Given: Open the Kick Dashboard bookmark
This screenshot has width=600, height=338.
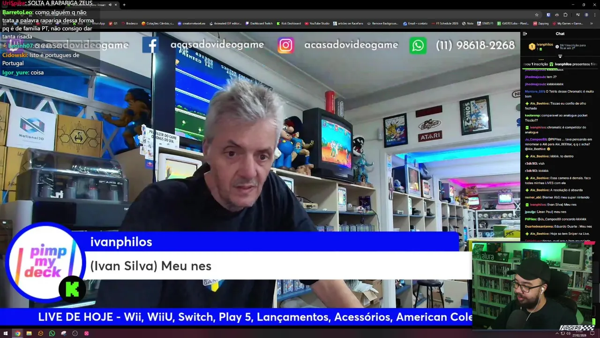Looking at the screenshot, I should tap(288, 23).
